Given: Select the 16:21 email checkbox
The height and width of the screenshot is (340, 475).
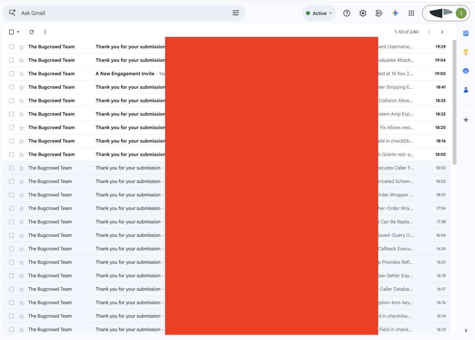Looking at the screenshot, I should tap(11, 262).
